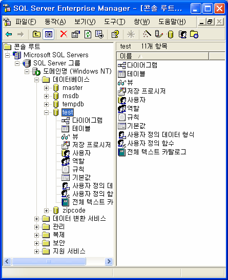This screenshot has height=280, width=228.
Task: Click the back arrow toolbar button
Action: 9,34
